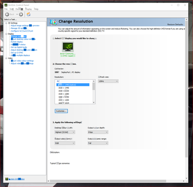Open Rotate display

tap(17, 42)
